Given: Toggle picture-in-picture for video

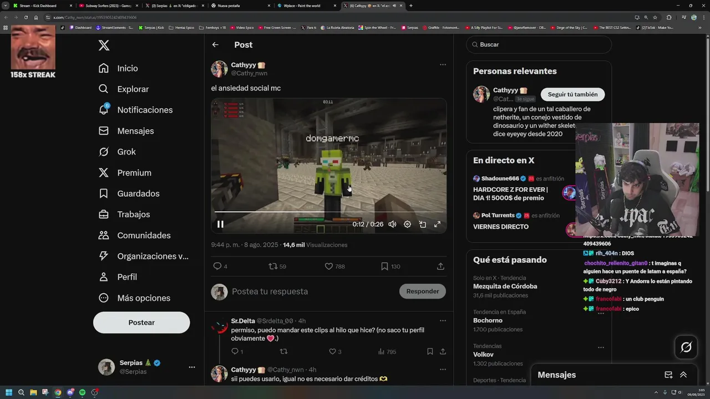Looking at the screenshot, I should click(422, 224).
